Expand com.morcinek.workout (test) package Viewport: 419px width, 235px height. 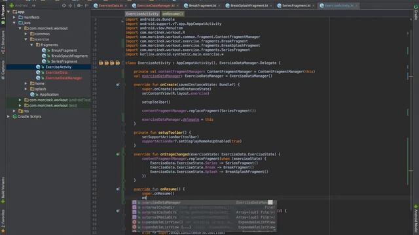coord(20,106)
